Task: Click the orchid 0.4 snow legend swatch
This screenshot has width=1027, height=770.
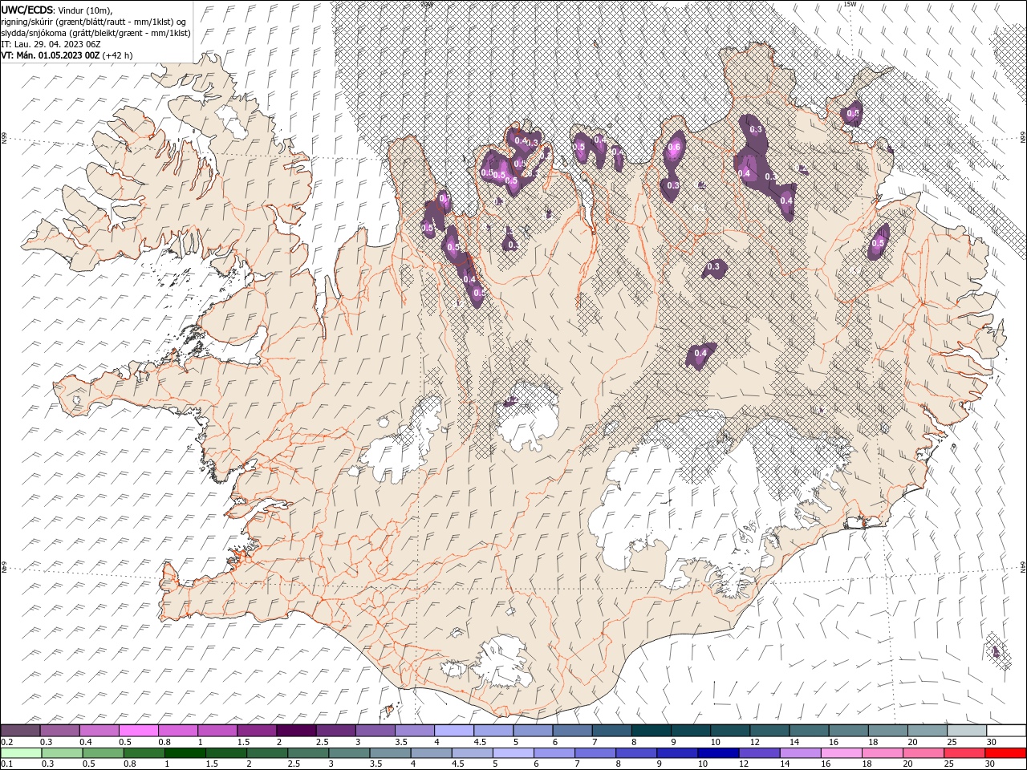Action: point(99,731)
